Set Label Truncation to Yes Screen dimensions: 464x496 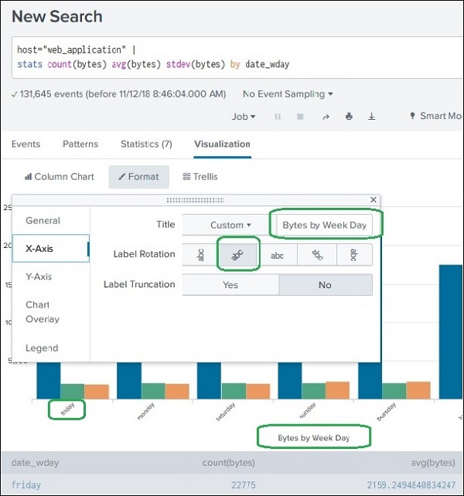click(230, 285)
